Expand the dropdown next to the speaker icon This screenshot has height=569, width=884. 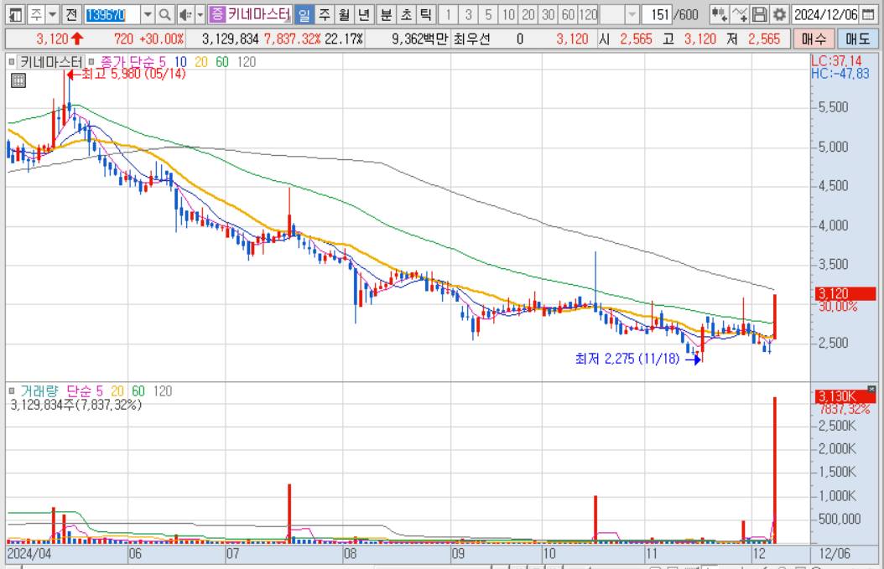point(200,14)
